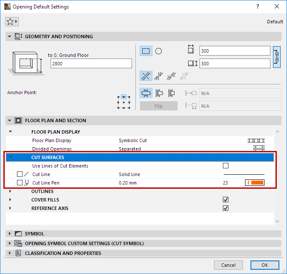Viewport: 287px width, 274px height.
Task: Click the height 300 field
Action: click(x=235, y=64)
